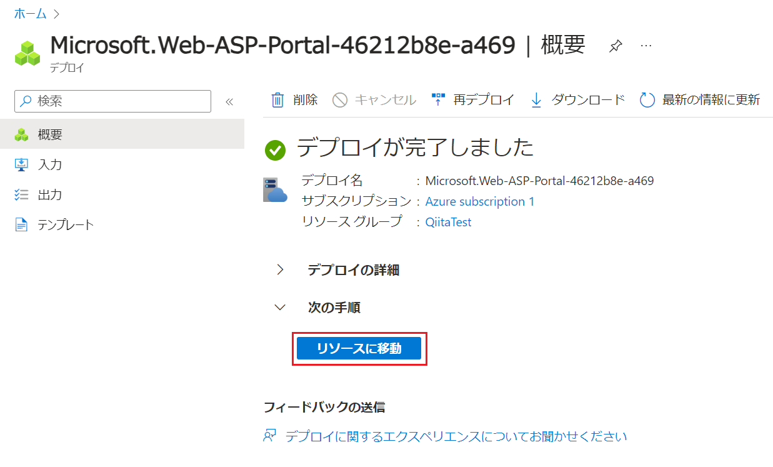Click the テンプレート document icon in the sidebar
The image size is (773, 467).
22,224
